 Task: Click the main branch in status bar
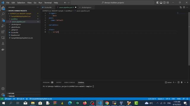[x=8, y=99]
